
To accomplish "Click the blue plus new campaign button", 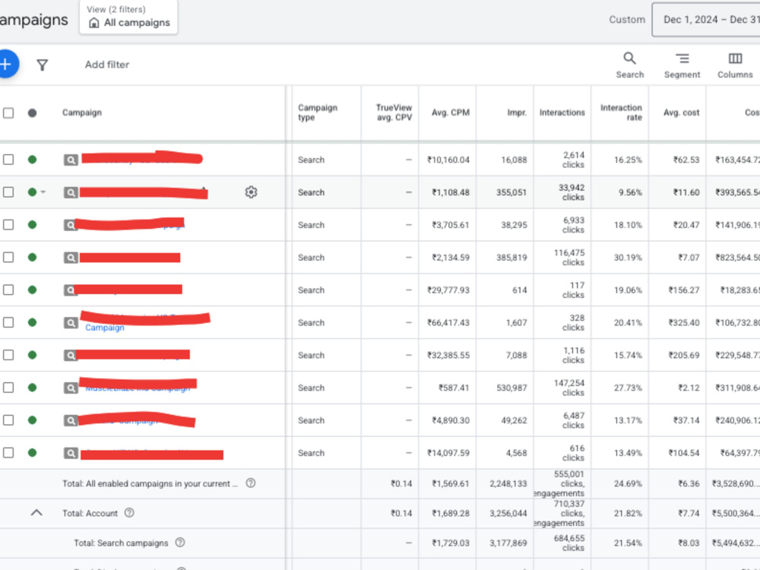I will 6,64.
